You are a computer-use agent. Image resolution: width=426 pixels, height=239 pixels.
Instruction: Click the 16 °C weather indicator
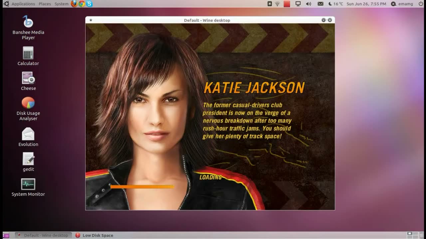[336, 4]
